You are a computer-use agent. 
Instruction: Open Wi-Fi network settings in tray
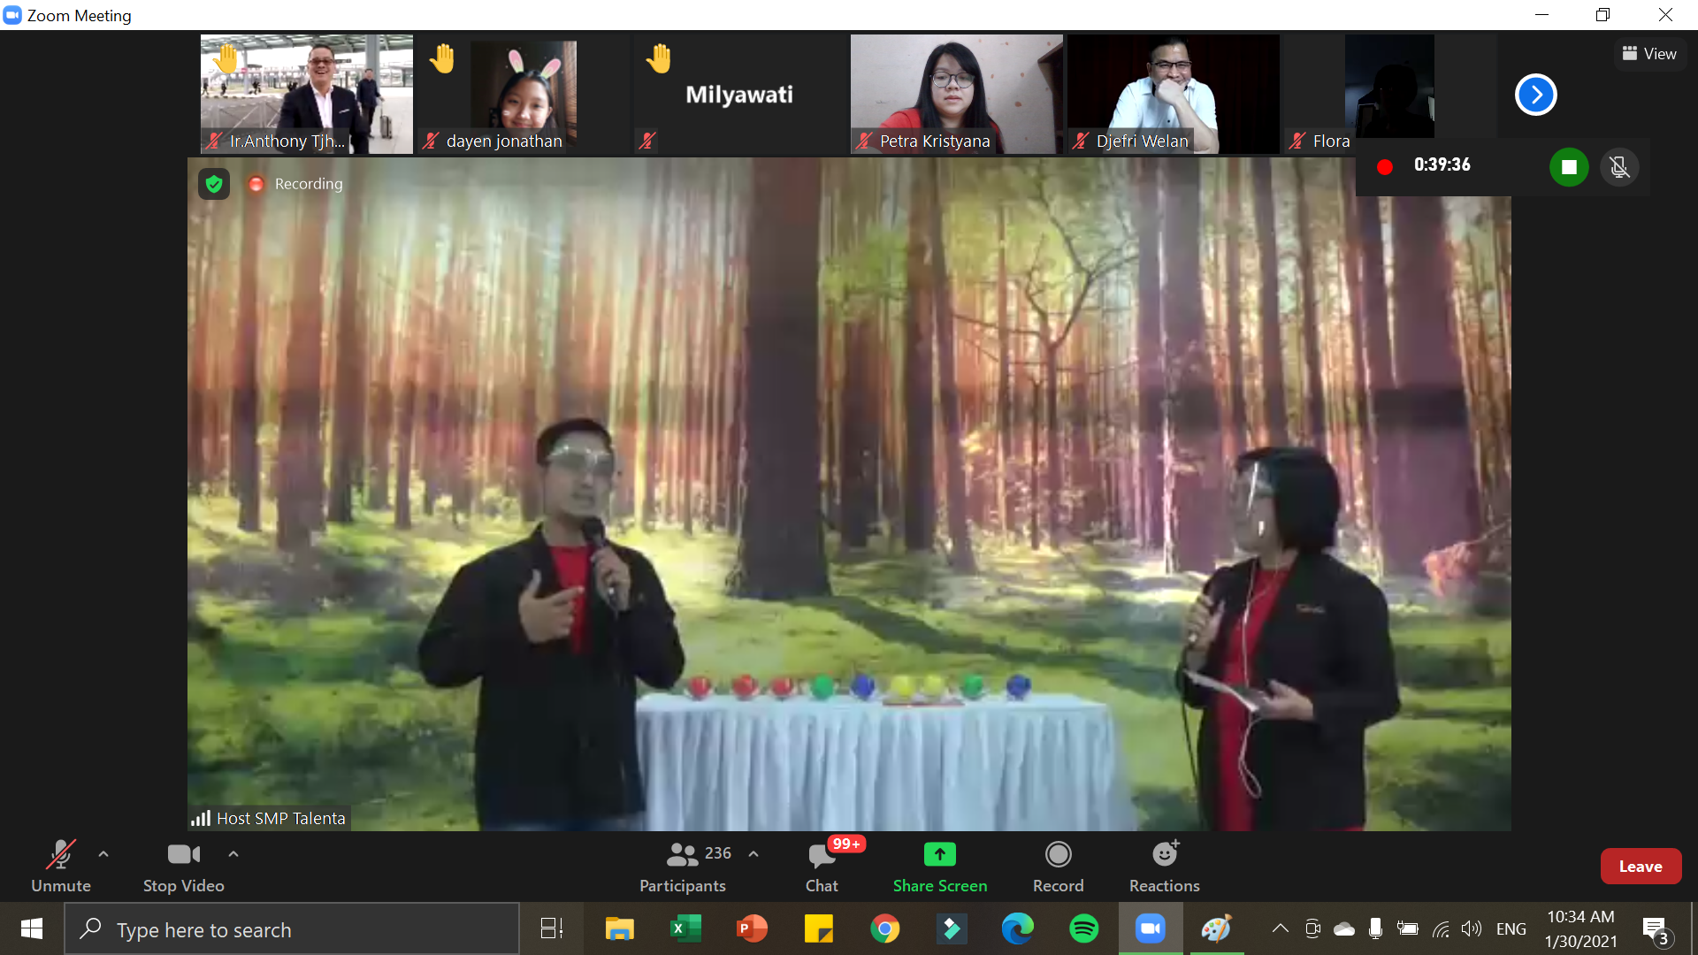(x=1441, y=928)
